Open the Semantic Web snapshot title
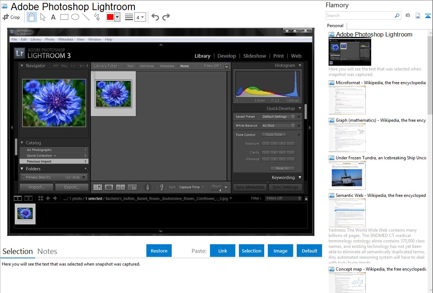The height and width of the screenshot is (293, 433). 381,195
